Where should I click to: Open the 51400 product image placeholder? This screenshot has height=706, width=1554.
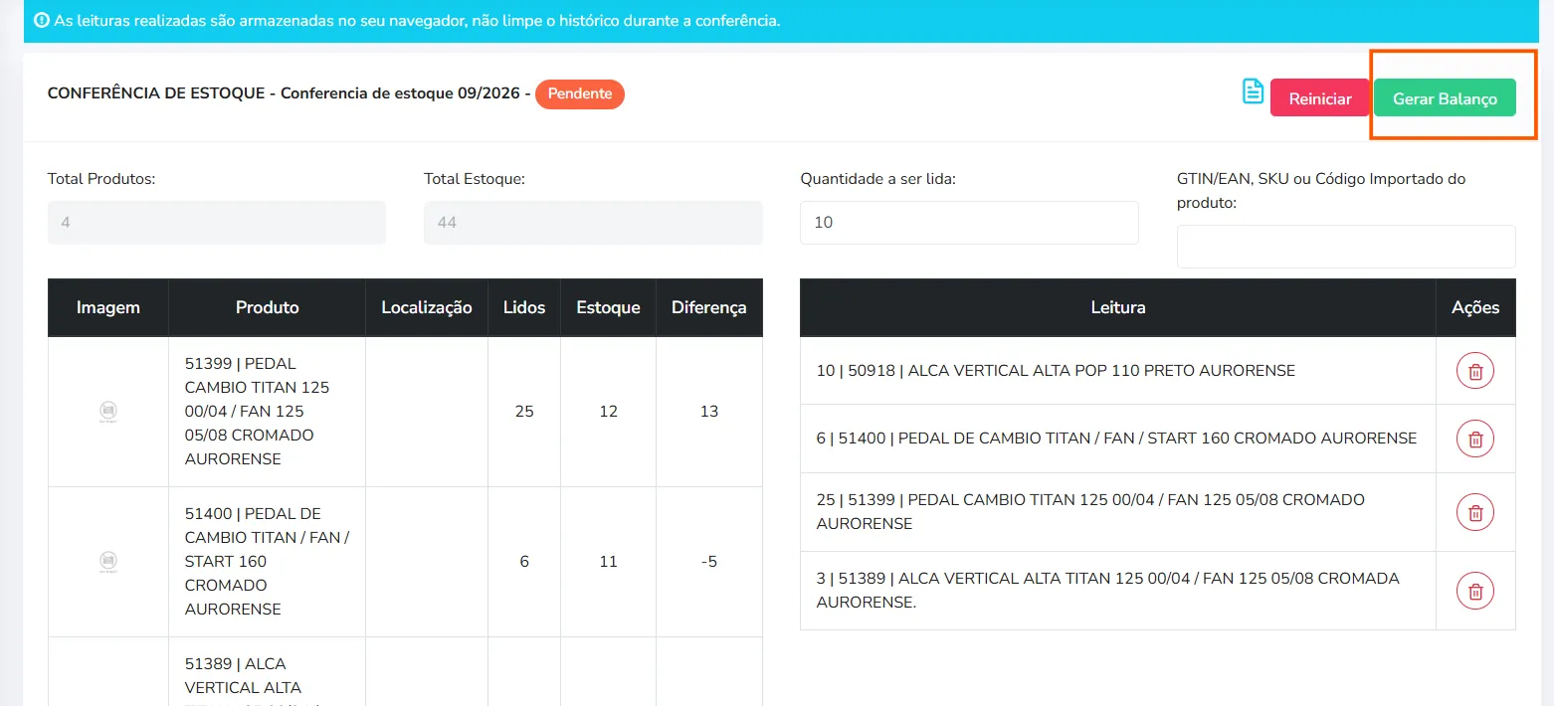click(x=108, y=562)
